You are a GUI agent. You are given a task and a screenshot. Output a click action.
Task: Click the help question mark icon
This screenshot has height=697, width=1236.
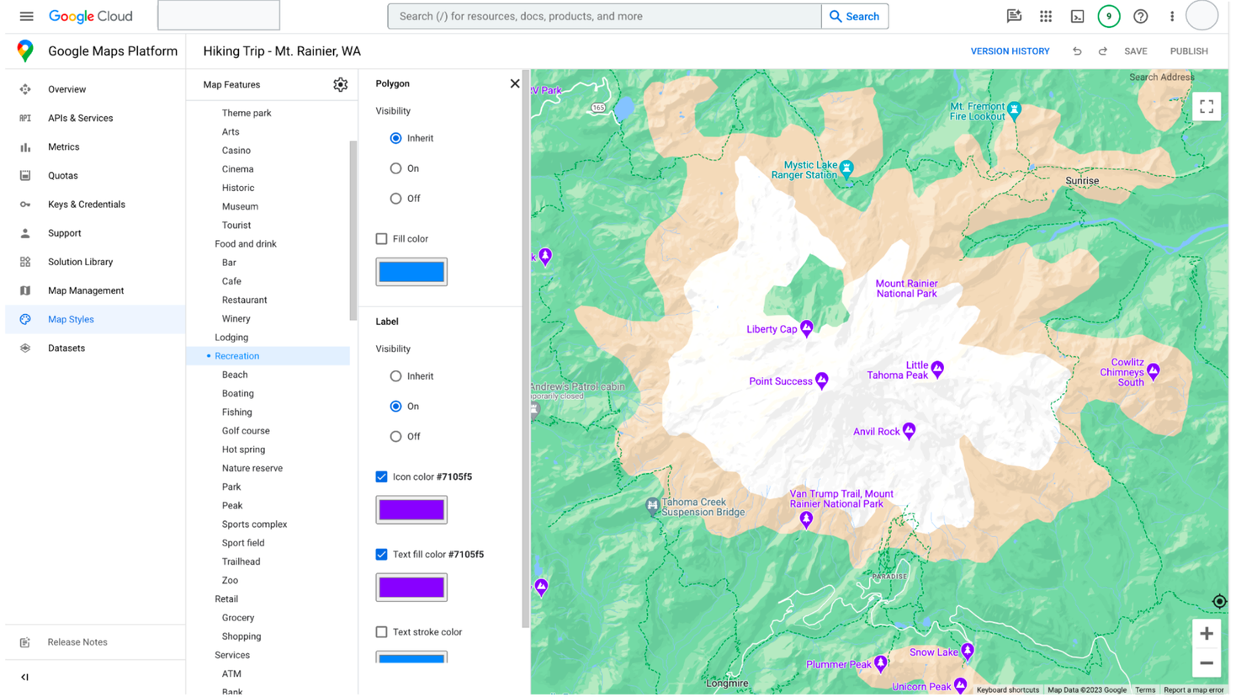[1140, 17]
